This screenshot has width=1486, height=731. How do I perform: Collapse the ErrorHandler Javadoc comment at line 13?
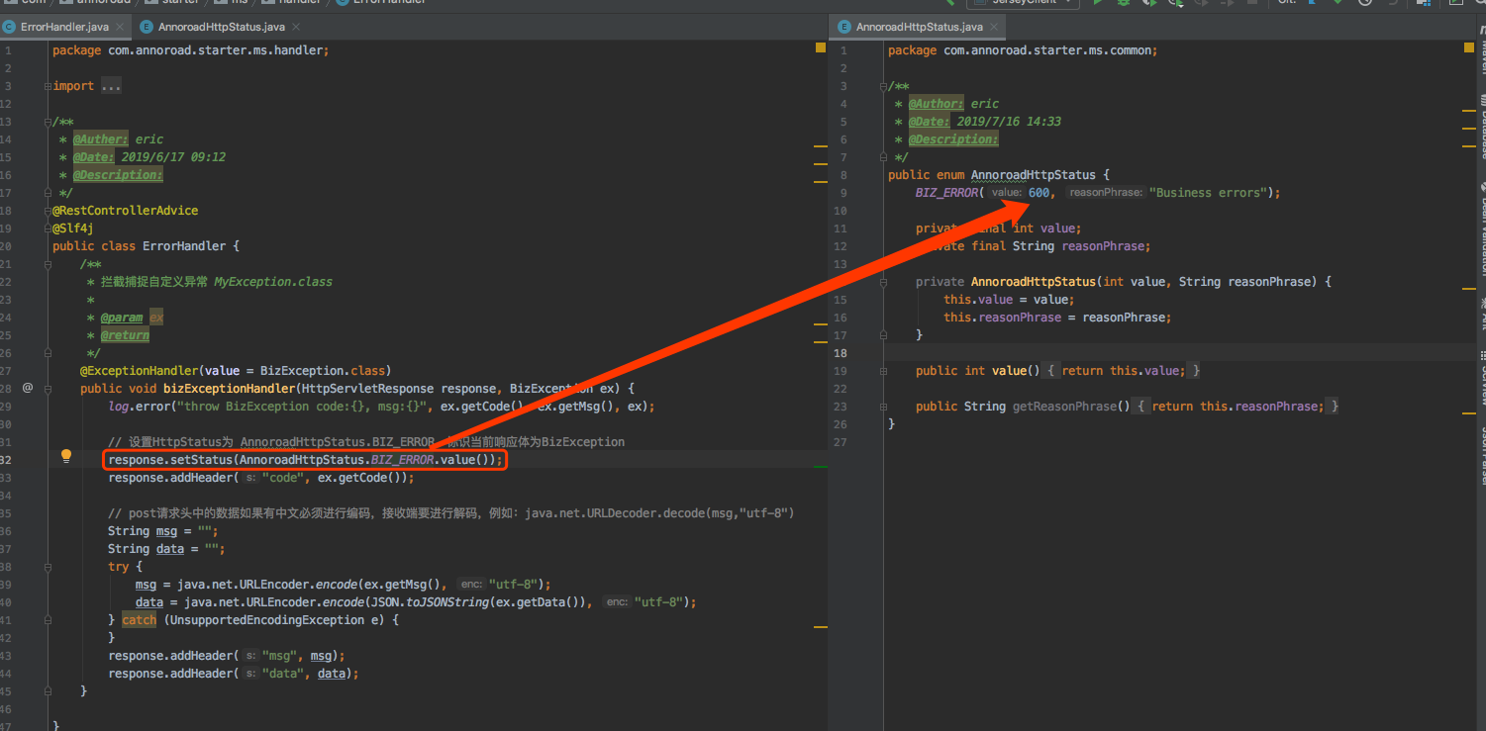[48, 122]
